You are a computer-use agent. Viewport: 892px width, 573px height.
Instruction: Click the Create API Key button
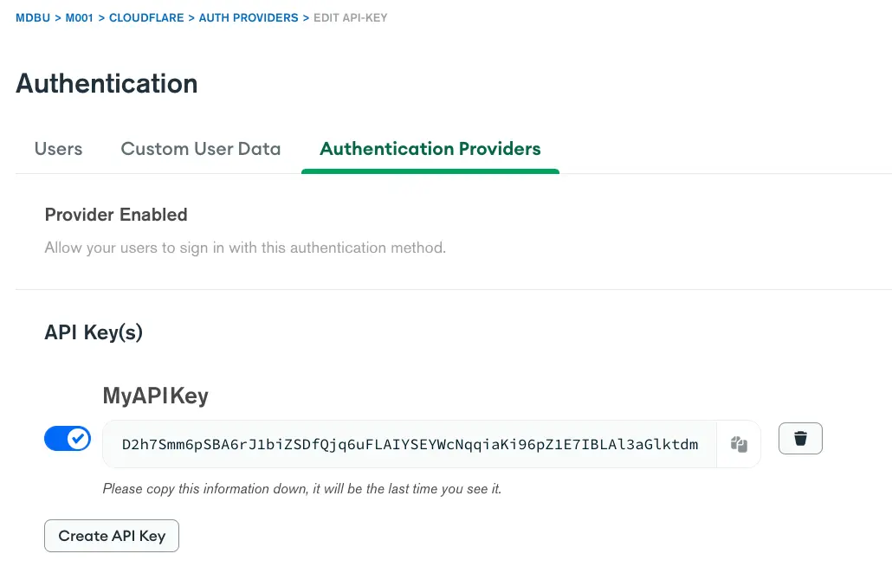click(111, 535)
